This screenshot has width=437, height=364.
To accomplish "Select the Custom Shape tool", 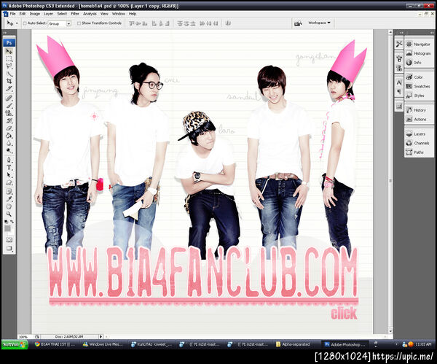I will [x=9, y=182].
